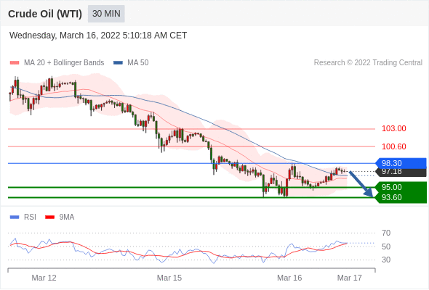Screen dimensions: 429x290
Task: Click the Research © 2022 Trading Central credit
Action: pyautogui.click(x=368, y=63)
